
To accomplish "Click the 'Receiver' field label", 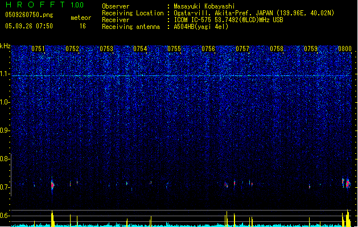I will point(116,20).
